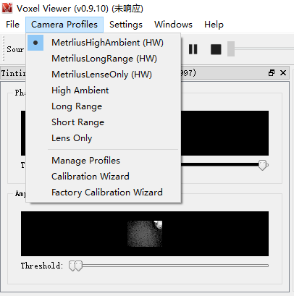294x296 pixels.
Task: Click the left amplitude Threshold handle
Action: 72,266
